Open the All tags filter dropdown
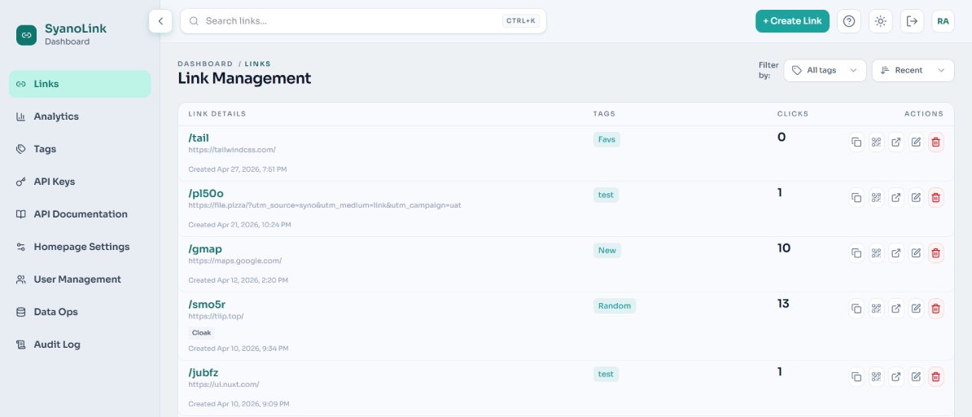The image size is (972, 417). coord(825,70)
